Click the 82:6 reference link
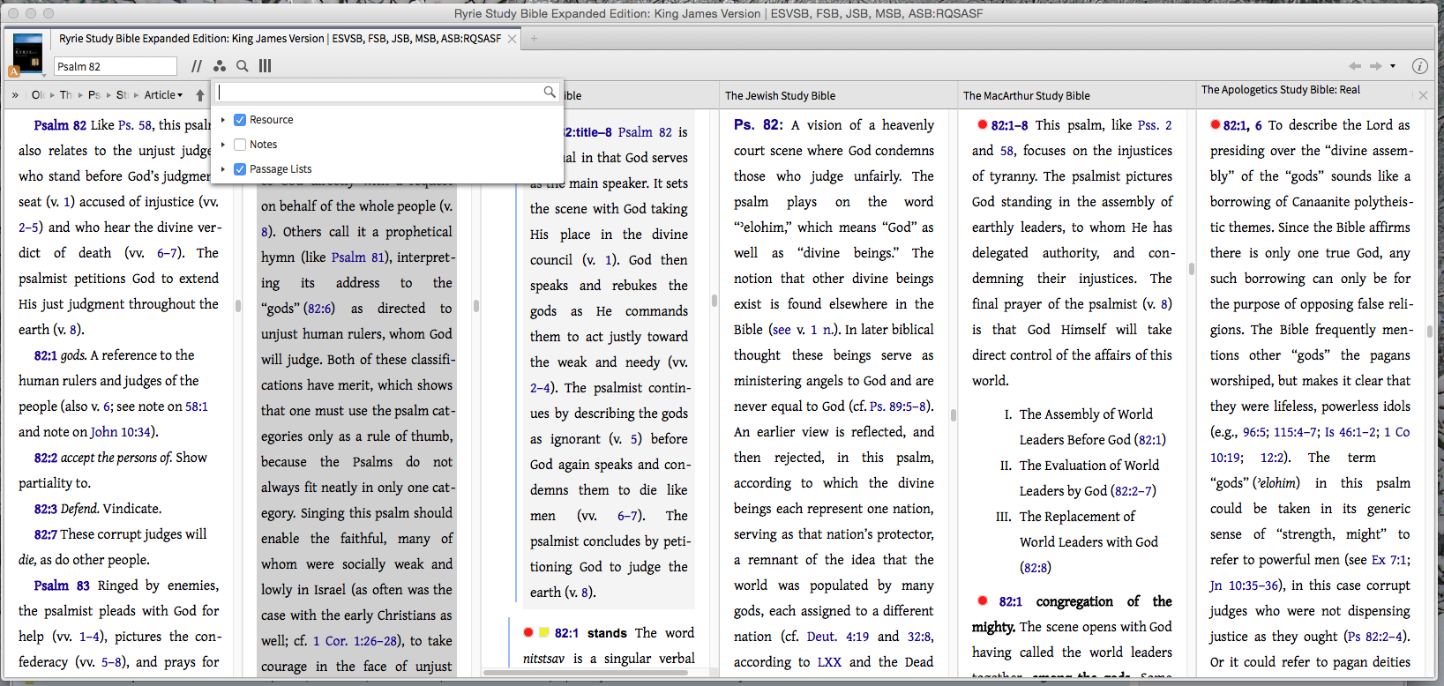Screen dimensions: 1444x686 tap(319, 309)
